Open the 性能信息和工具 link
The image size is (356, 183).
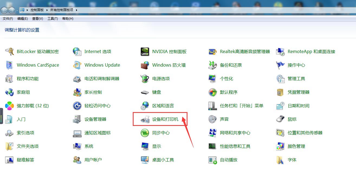[x=235, y=146]
